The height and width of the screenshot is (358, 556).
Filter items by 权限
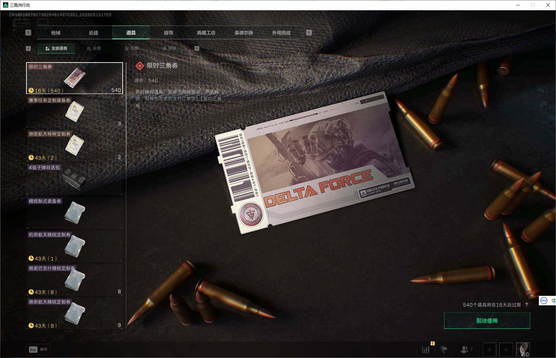tap(132, 48)
